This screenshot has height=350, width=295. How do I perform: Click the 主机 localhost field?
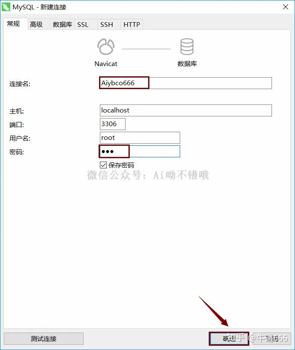[x=186, y=110]
